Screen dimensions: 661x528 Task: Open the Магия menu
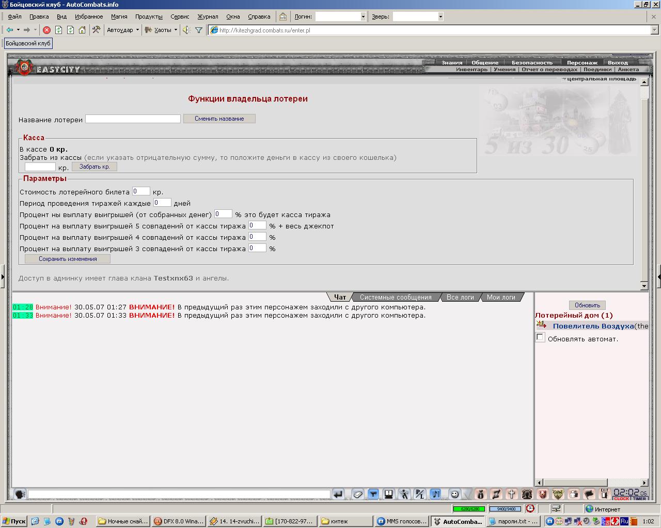[x=119, y=16]
